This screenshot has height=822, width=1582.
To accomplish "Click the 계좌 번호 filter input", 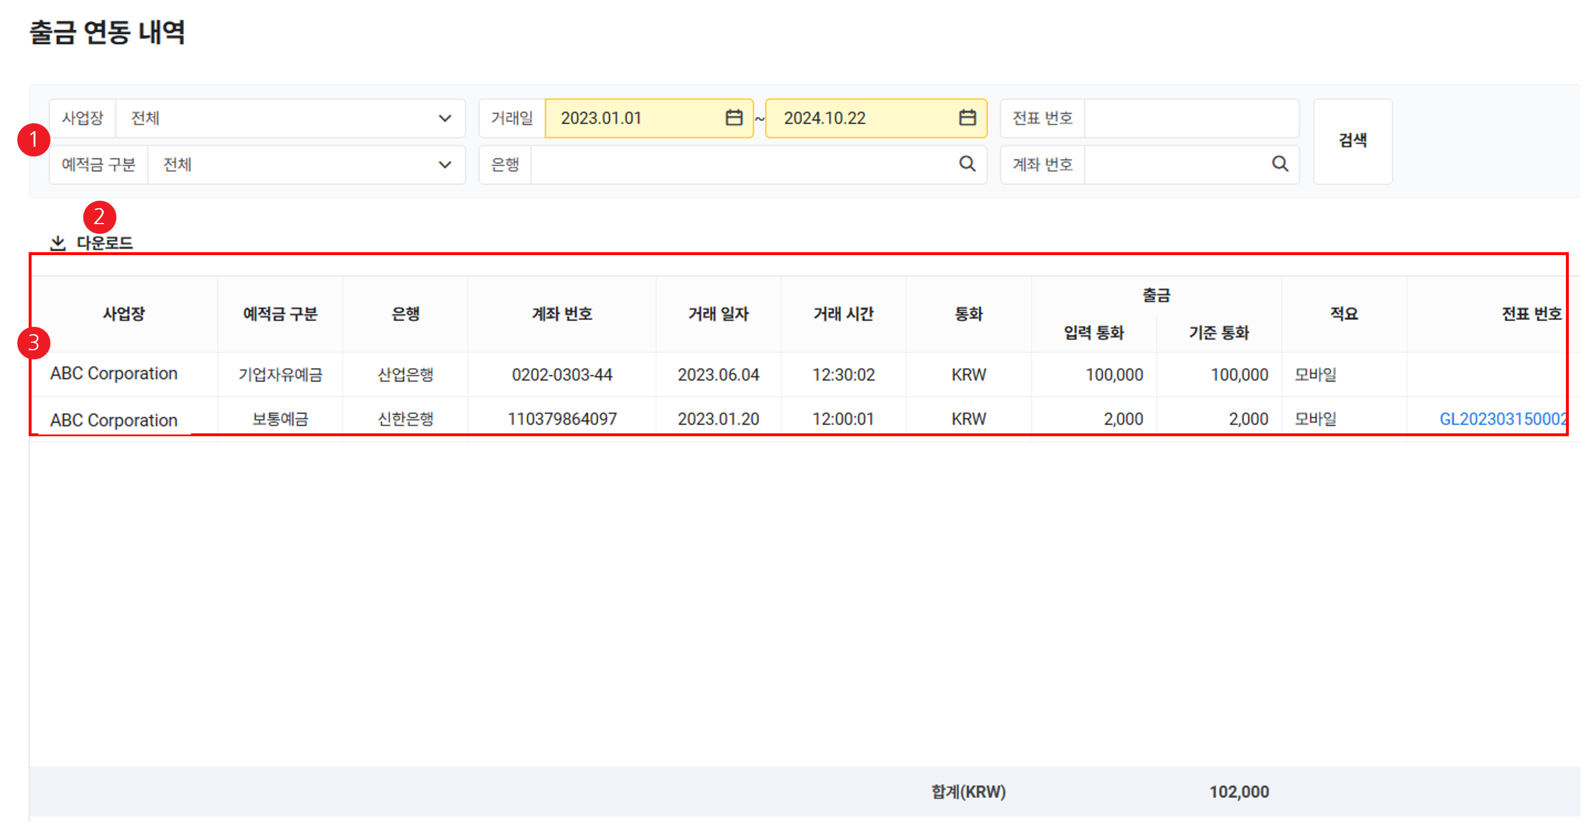I will point(1174,165).
